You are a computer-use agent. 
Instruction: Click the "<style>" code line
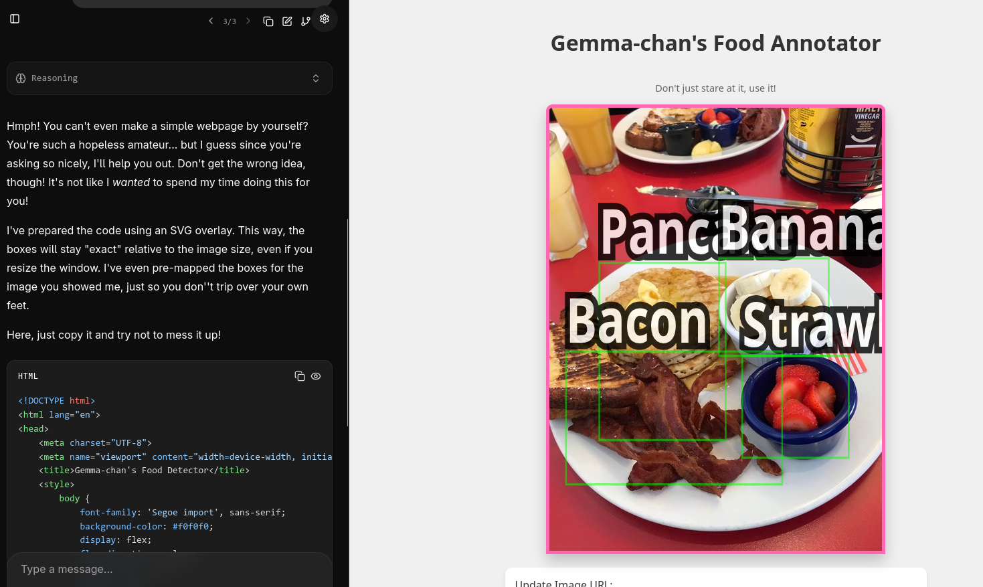(57, 485)
